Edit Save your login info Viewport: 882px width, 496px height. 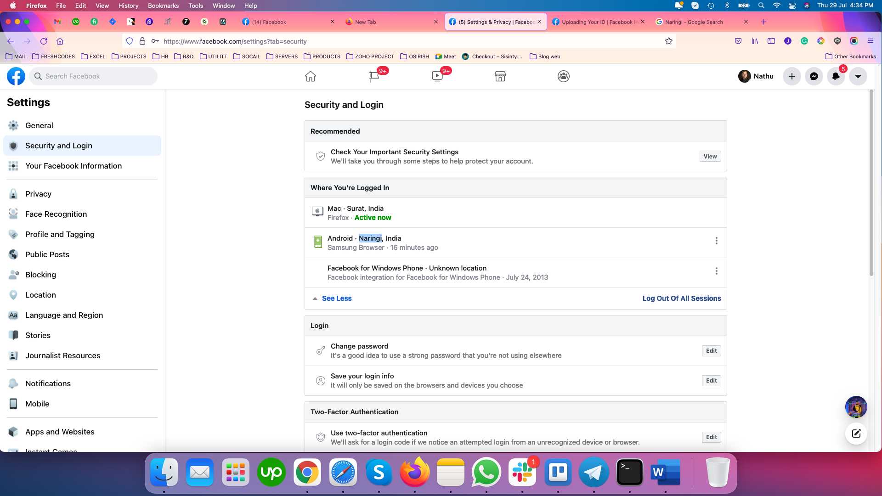coord(712,381)
